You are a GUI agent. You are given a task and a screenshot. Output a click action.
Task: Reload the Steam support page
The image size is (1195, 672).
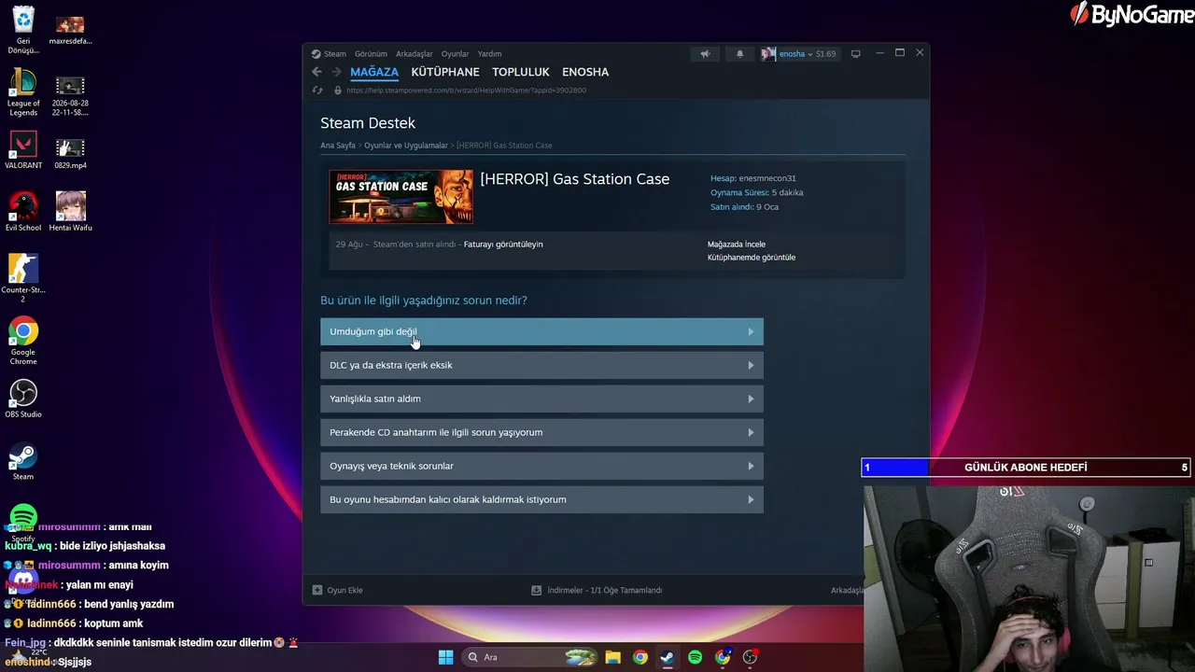pyautogui.click(x=317, y=91)
